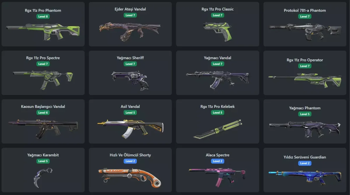Click the Level 8 badge on Rgx Phantom

click(x=43, y=16)
